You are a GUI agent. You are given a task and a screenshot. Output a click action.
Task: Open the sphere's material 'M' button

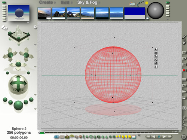tap(156, 63)
